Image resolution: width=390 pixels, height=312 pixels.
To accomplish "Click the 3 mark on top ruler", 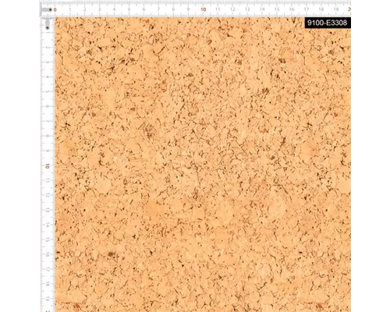I will tap(100, 9).
